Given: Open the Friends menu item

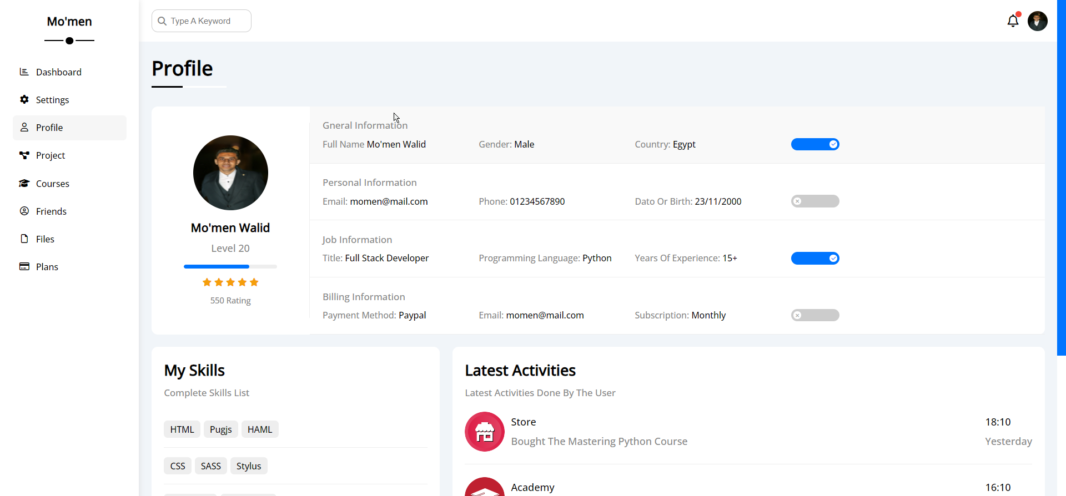Looking at the screenshot, I should tap(51, 211).
